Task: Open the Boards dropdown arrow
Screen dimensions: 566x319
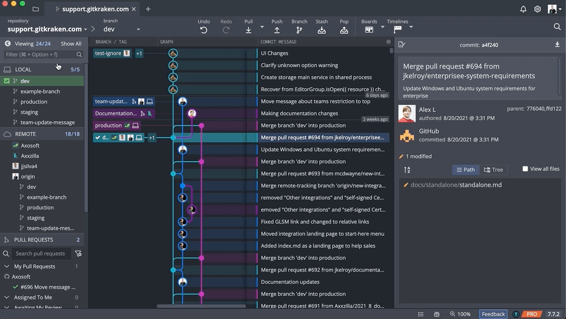Action: tap(383, 27)
